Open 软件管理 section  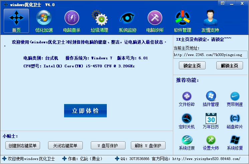(183, 21)
